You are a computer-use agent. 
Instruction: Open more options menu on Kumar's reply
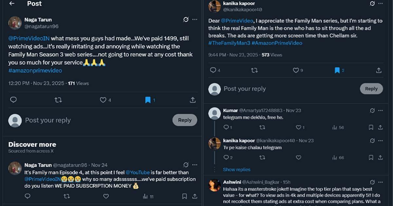pyautogui.click(x=380, y=110)
